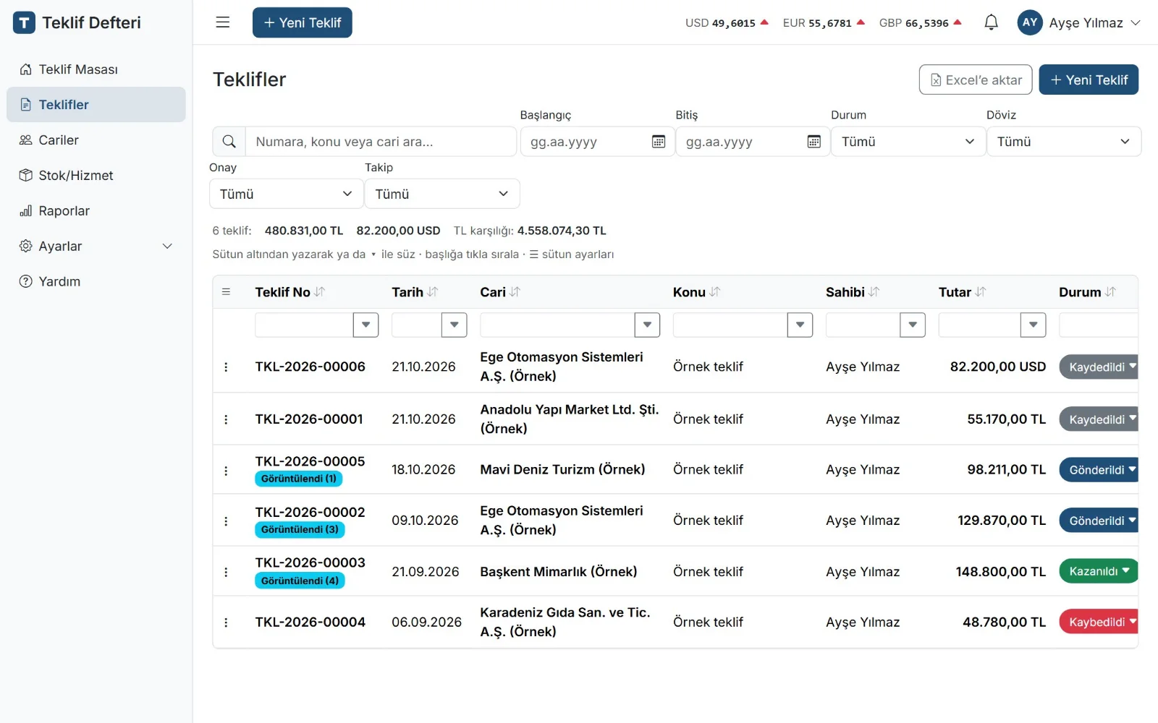Open the notifications bell
Screen dimensions: 1158x723
pos(991,22)
